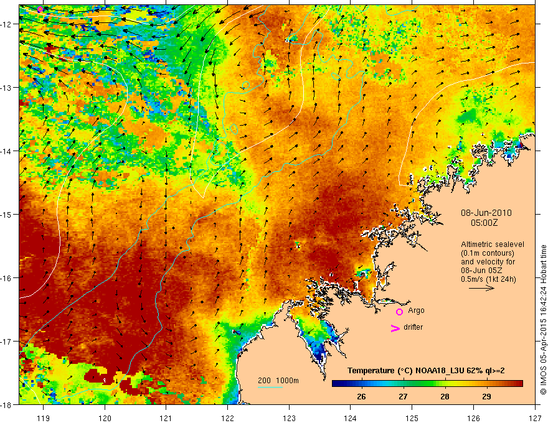This screenshot has height=423, width=548.
Task: Click the colorbar value 29
Action: point(486,397)
